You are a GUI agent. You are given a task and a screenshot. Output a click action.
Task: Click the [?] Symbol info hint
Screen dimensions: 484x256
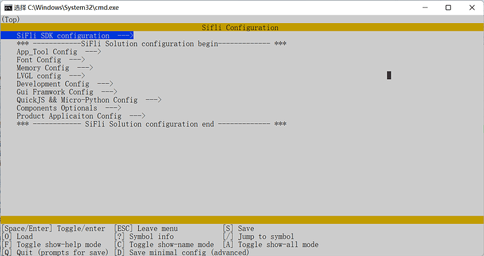pyautogui.click(x=144, y=236)
